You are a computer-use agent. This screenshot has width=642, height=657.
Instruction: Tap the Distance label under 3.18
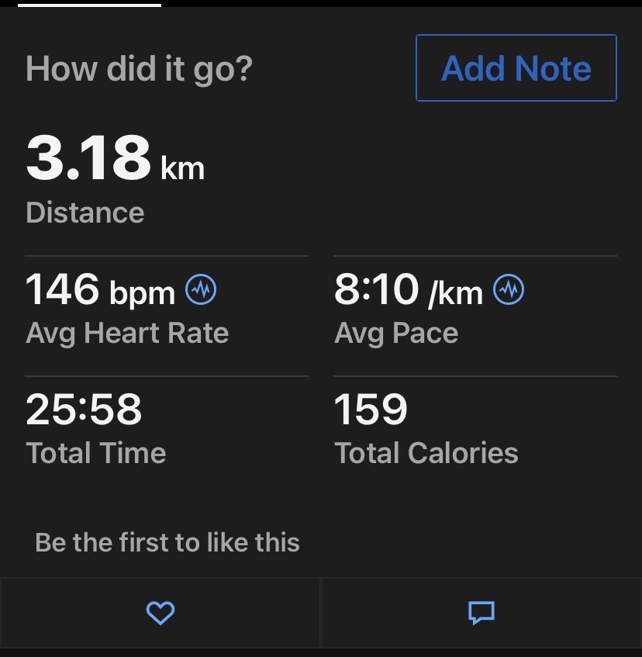click(x=85, y=213)
